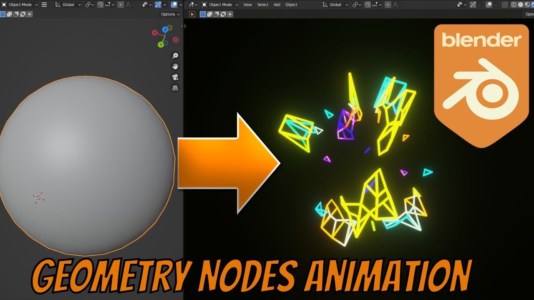534x300 pixels.
Task: Open the Add menu
Action: click(277, 5)
